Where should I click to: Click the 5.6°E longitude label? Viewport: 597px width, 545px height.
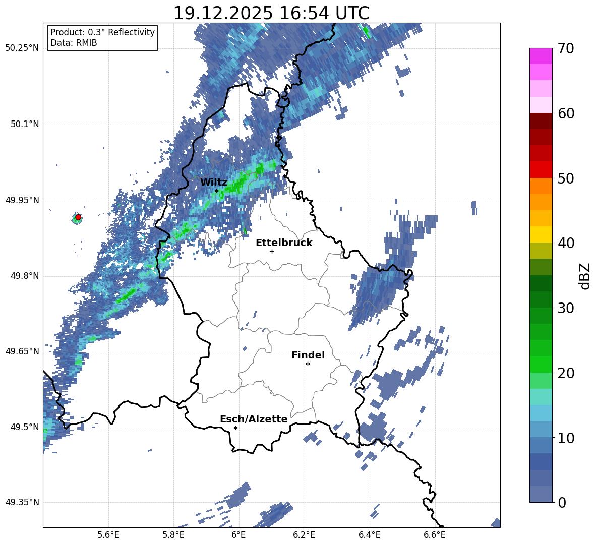coord(108,535)
